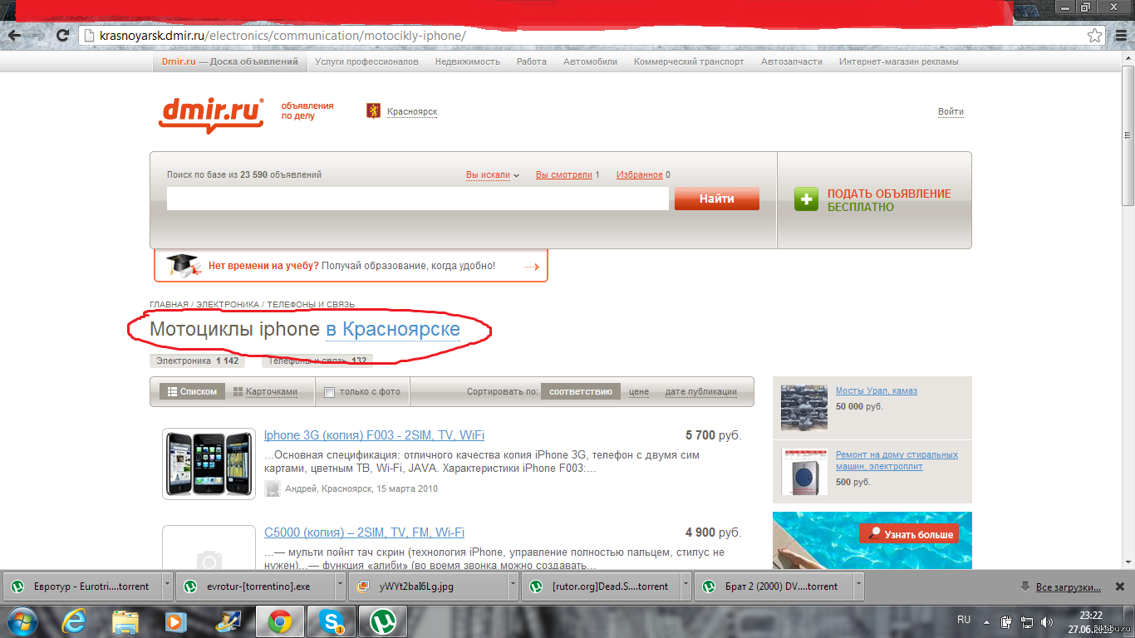Viewport: 1135px width, 638px height.
Task: Reload the page with refresh icon
Action: (62, 36)
